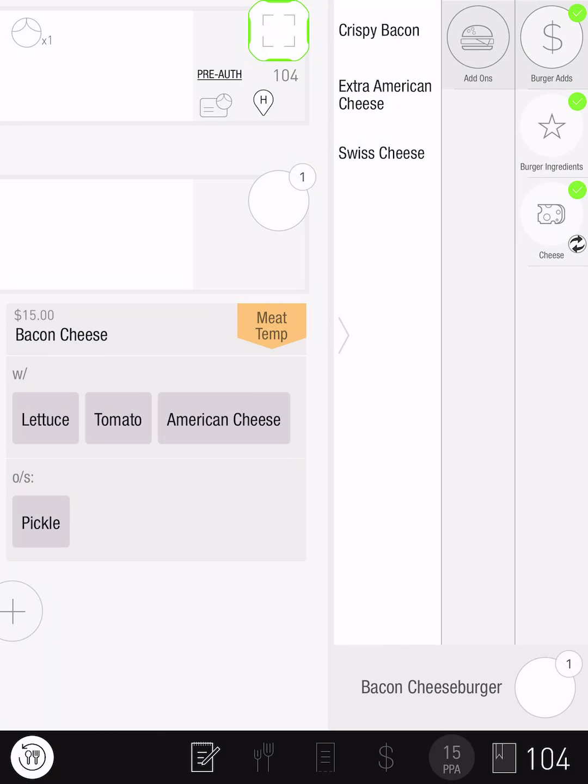588x784 pixels.
Task: Select Crispy Bacon from the list
Action: 379,30
